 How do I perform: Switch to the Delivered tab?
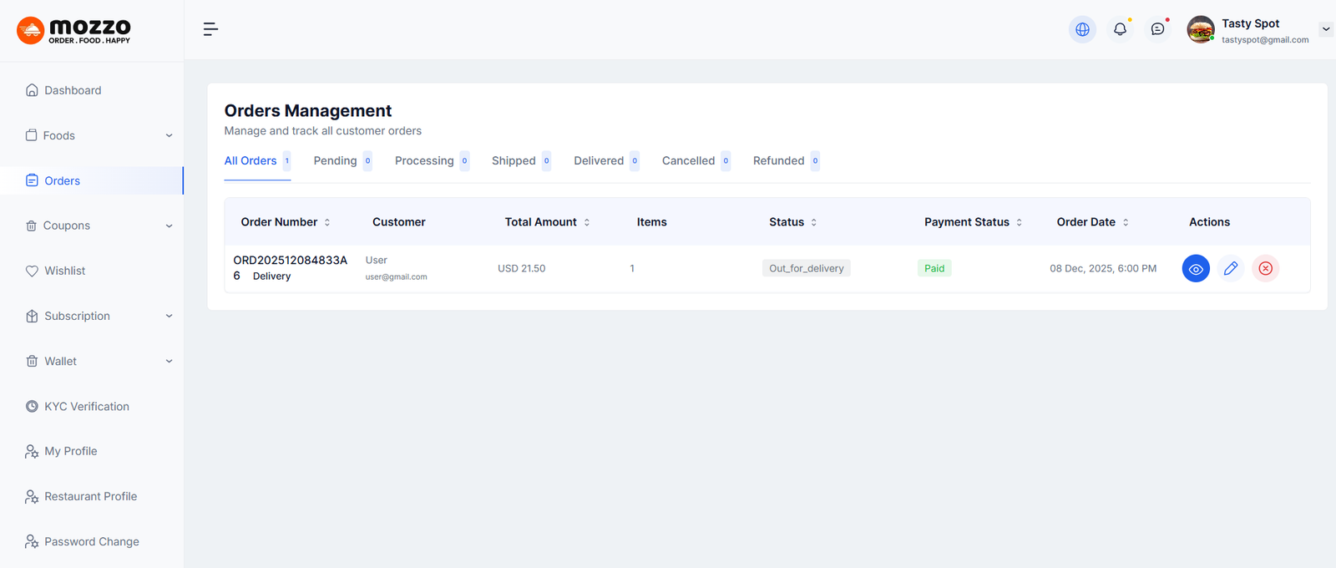coord(599,161)
